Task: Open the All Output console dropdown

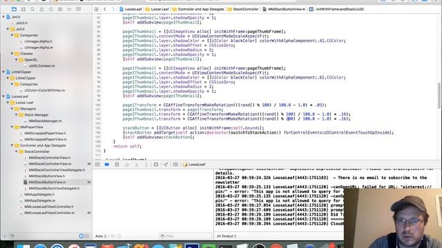Action: pyautogui.click(x=227, y=236)
